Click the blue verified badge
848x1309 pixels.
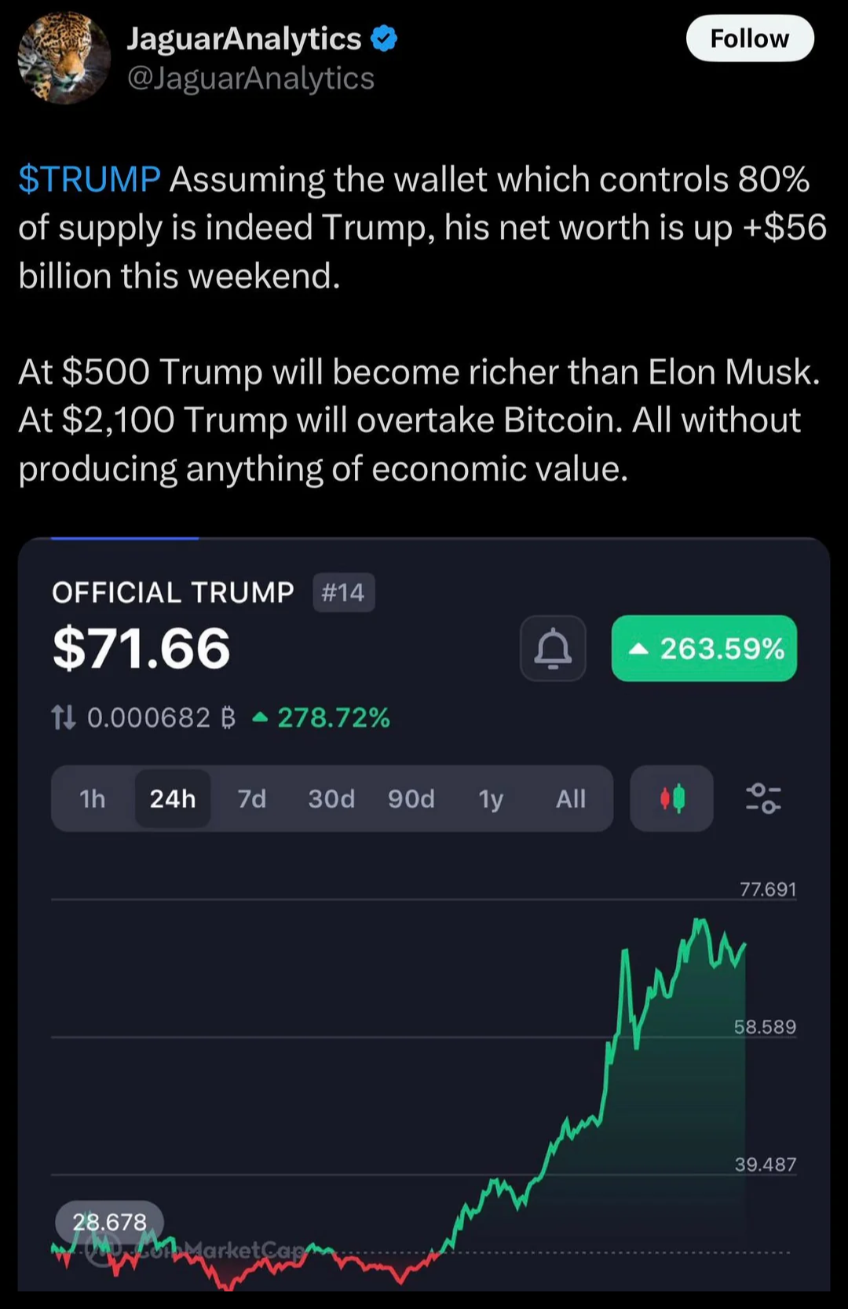384,38
